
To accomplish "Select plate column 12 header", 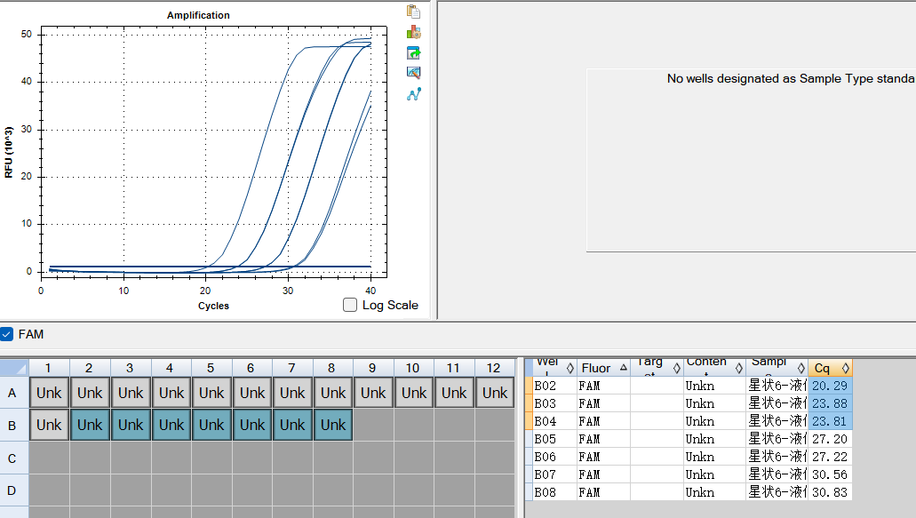I will pyautogui.click(x=494, y=368).
